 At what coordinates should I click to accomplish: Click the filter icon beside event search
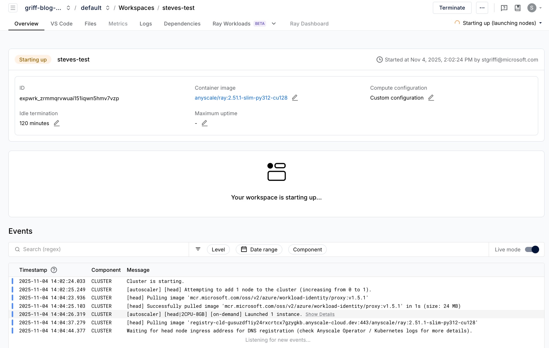pyautogui.click(x=198, y=249)
